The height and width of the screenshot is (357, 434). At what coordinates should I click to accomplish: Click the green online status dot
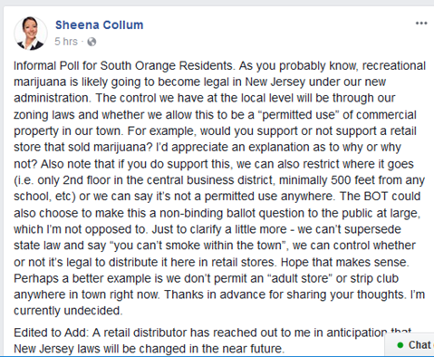pyautogui.click(x=400, y=345)
